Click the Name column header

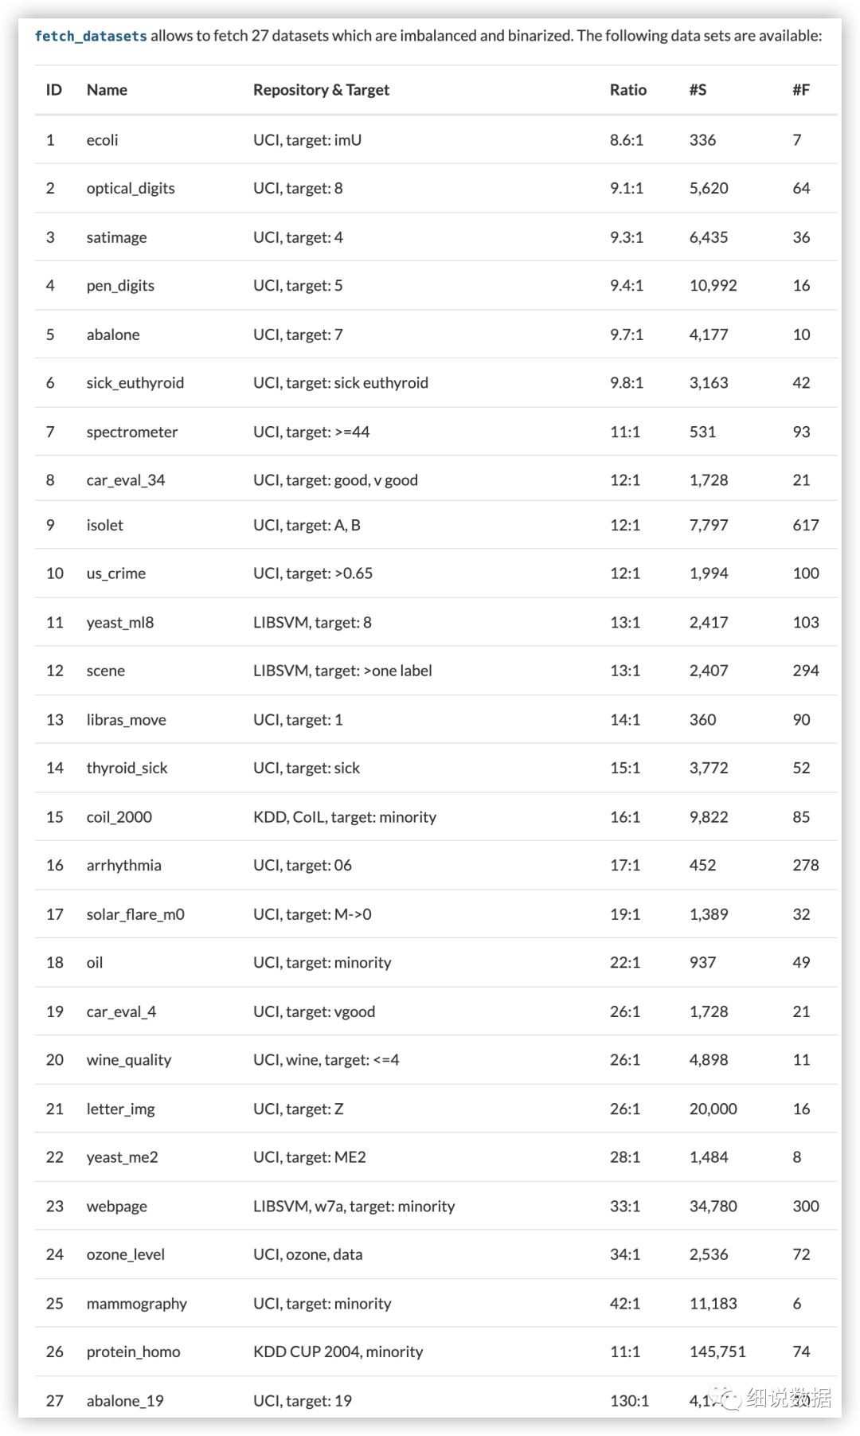tap(107, 90)
